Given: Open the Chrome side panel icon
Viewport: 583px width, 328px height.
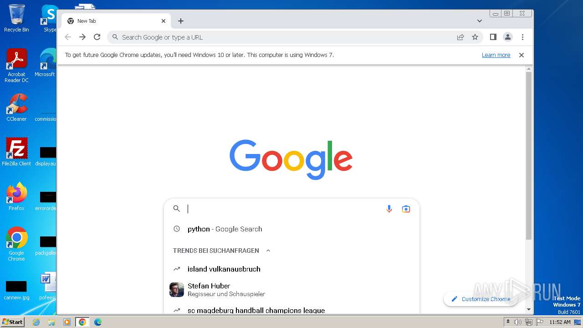Looking at the screenshot, I should (x=493, y=37).
